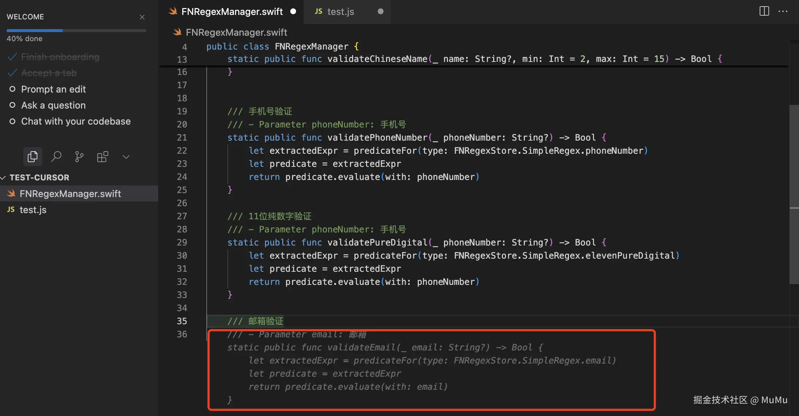Toggle Chat with your codebase step
Image resolution: width=799 pixels, height=416 pixels.
12,121
